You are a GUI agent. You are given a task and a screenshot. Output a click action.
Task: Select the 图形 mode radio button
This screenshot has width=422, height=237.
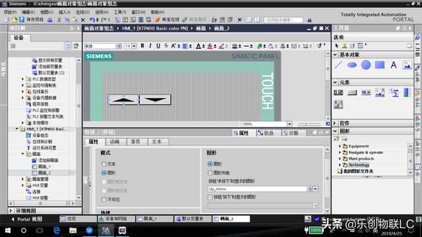click(x=104, y=172)
